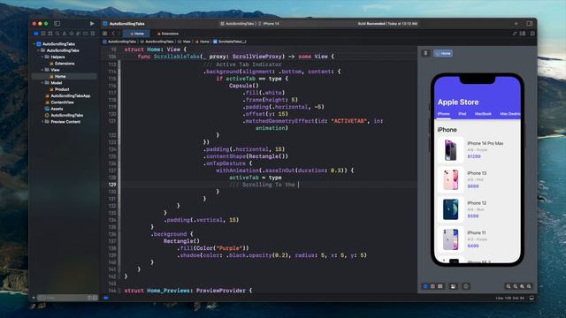The width and height of the screenshot is (566, 318).
Task: Open canvas preview on device button
Action: click(466, 286)
